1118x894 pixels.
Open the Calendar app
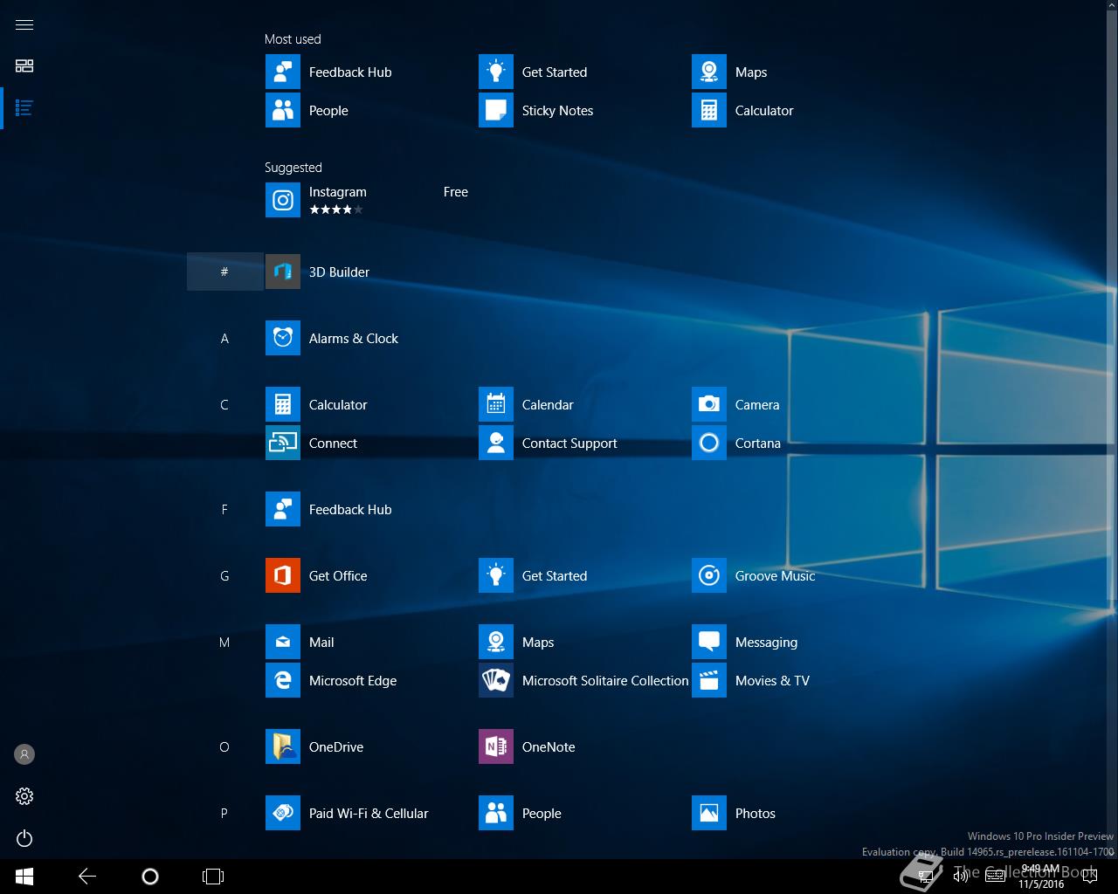583,404
